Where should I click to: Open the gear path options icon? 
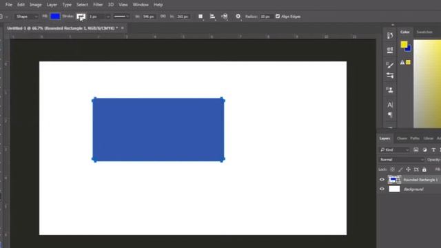[238, 17]
